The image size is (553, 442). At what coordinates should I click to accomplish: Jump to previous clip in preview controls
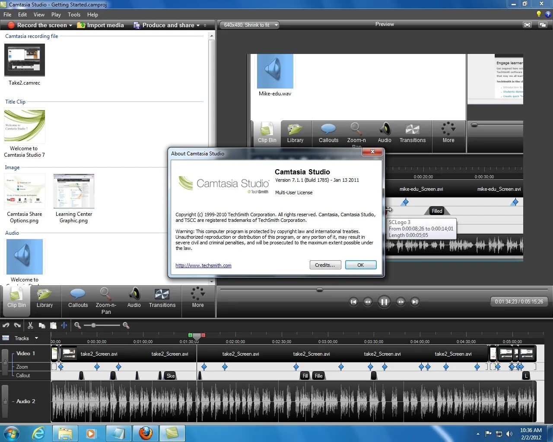coord(353,302)
